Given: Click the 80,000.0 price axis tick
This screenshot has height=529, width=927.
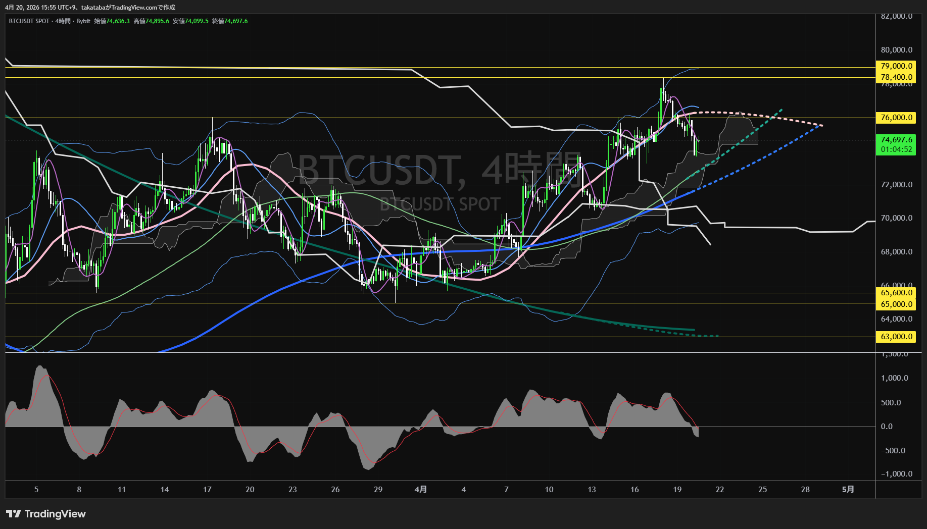Looking at the screenshot, I should (x=896, y=50).
